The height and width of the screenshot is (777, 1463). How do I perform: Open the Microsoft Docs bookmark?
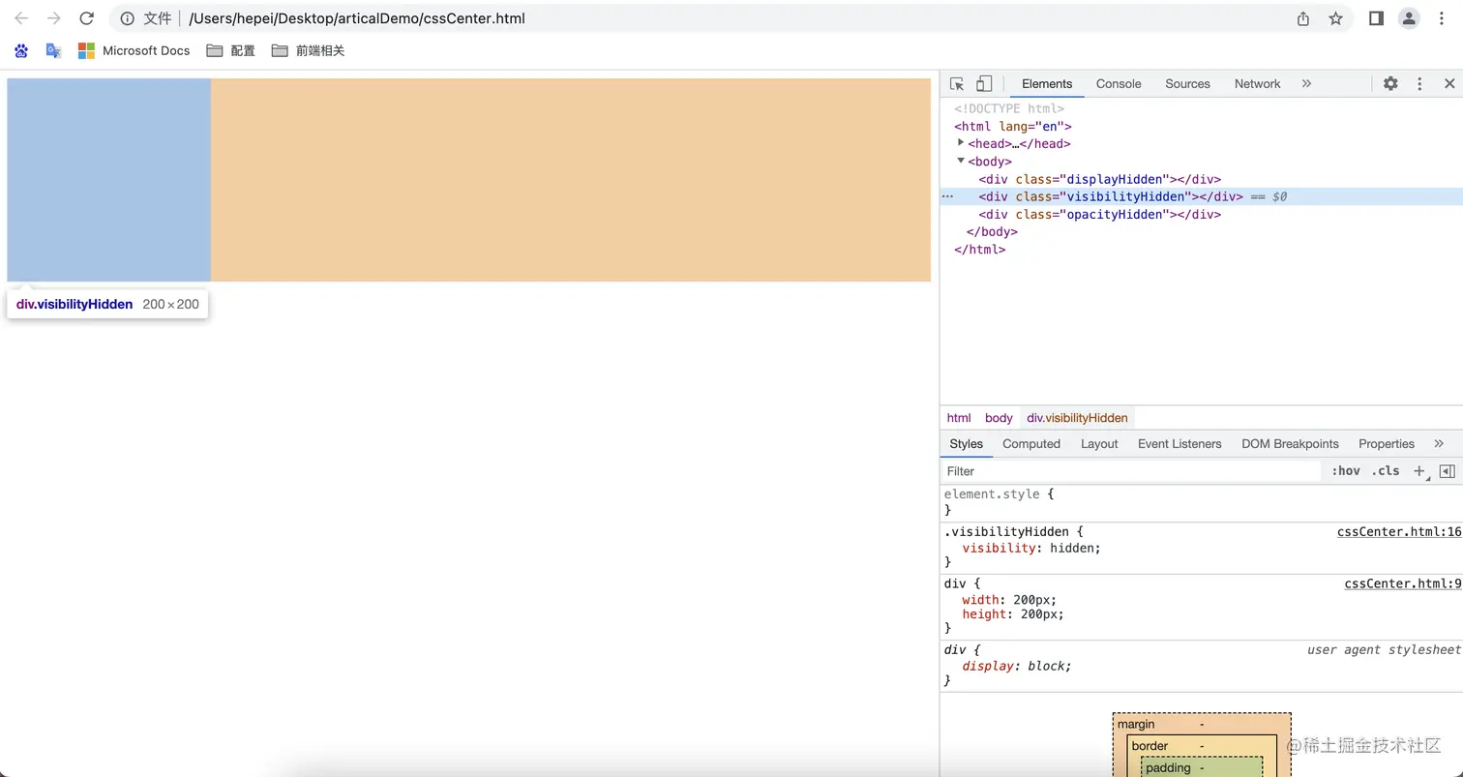click(x=134, y=50)
